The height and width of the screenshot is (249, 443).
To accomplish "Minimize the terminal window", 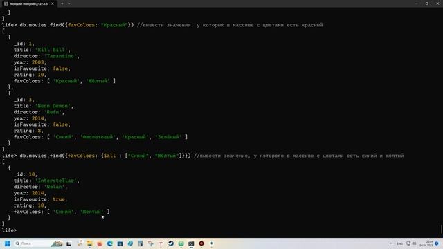I will pos(417,3).
